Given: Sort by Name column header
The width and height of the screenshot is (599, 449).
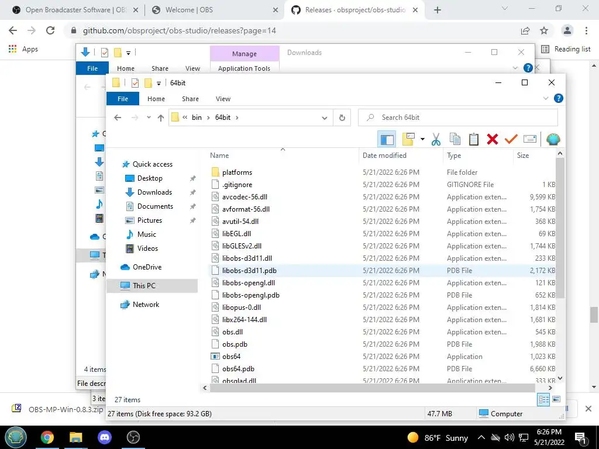Looking at the screenshot, I should point(219,156).
